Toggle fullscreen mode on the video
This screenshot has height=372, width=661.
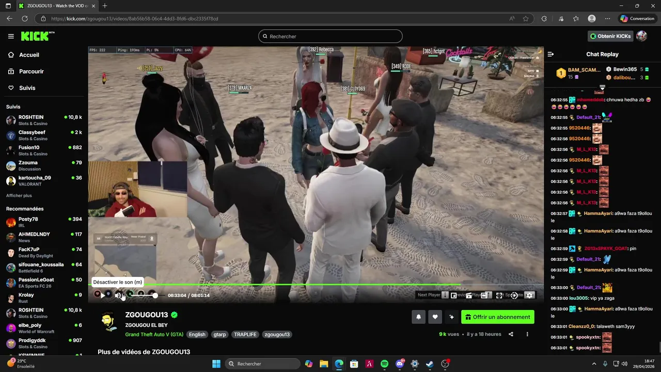click(499, 295)
